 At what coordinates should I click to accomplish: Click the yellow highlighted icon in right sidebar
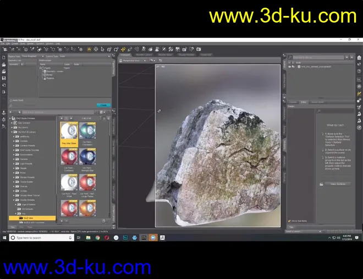click(359, 94)
